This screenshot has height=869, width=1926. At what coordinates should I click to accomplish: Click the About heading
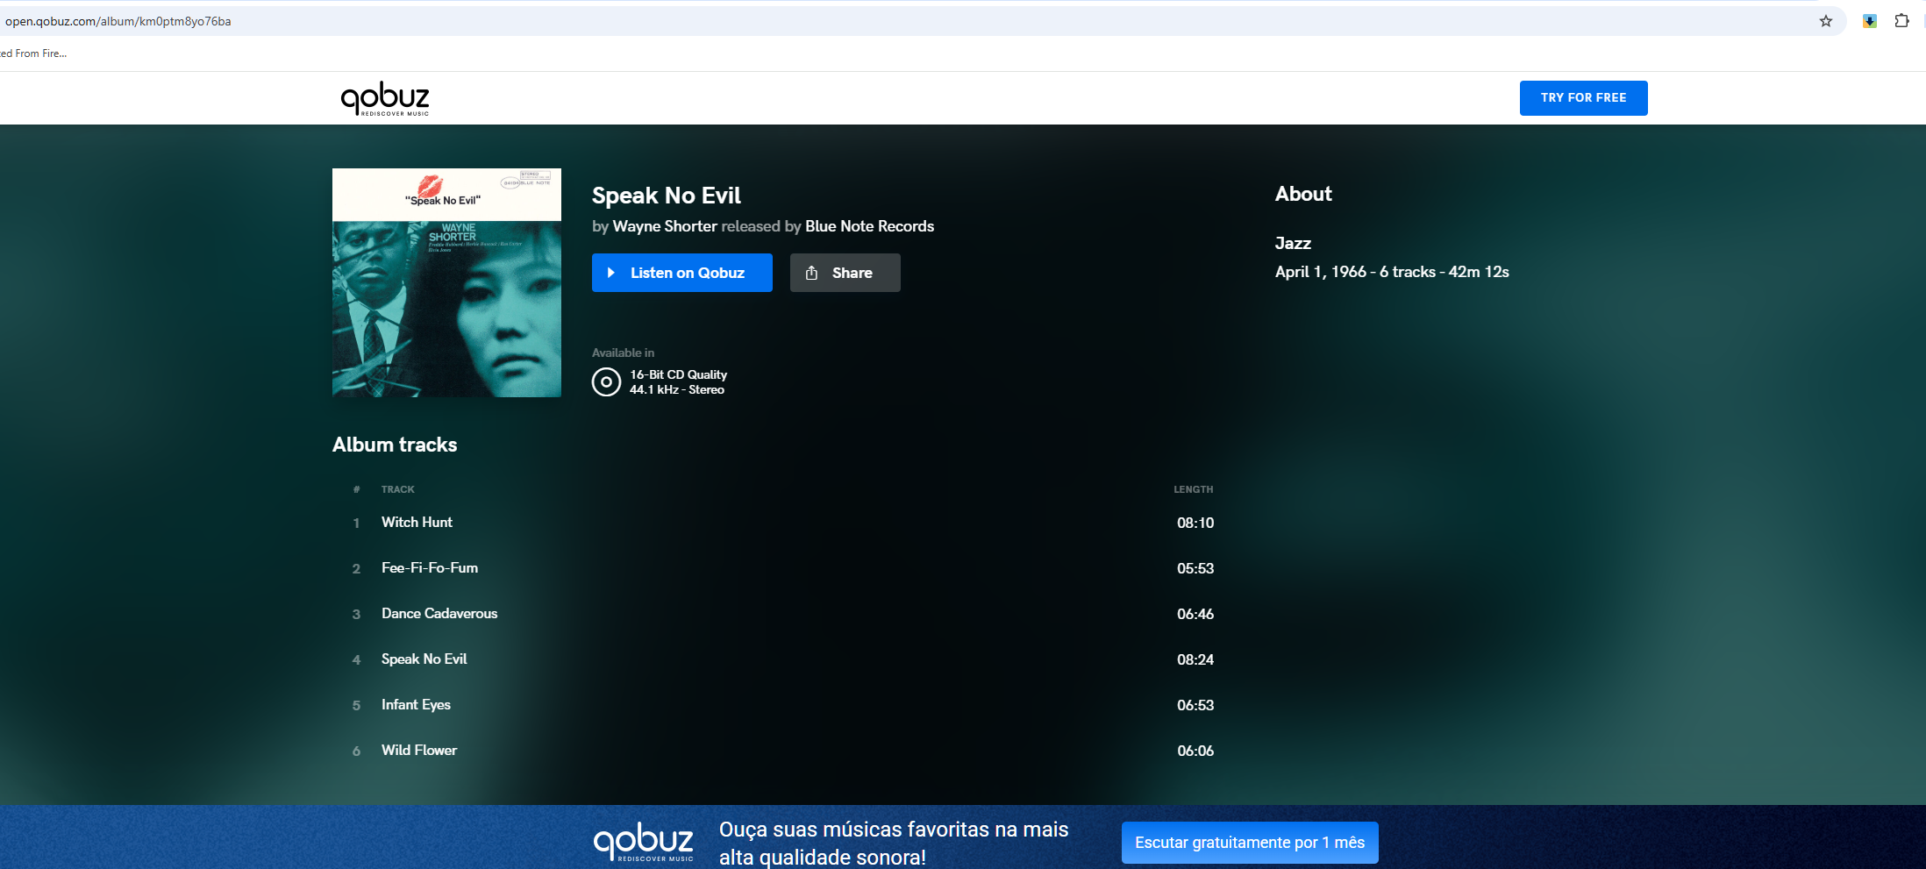coord(1303,194)
